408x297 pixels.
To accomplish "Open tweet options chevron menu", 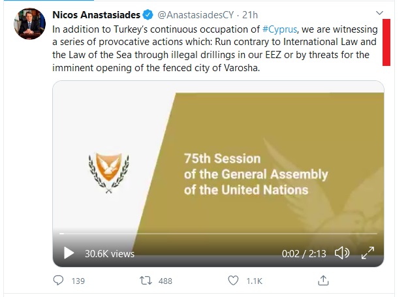I will (x=381, y=12).
